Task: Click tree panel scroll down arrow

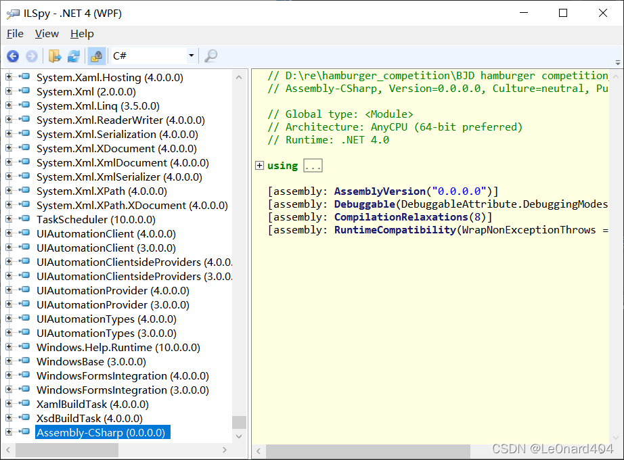Action: point(239,436)
